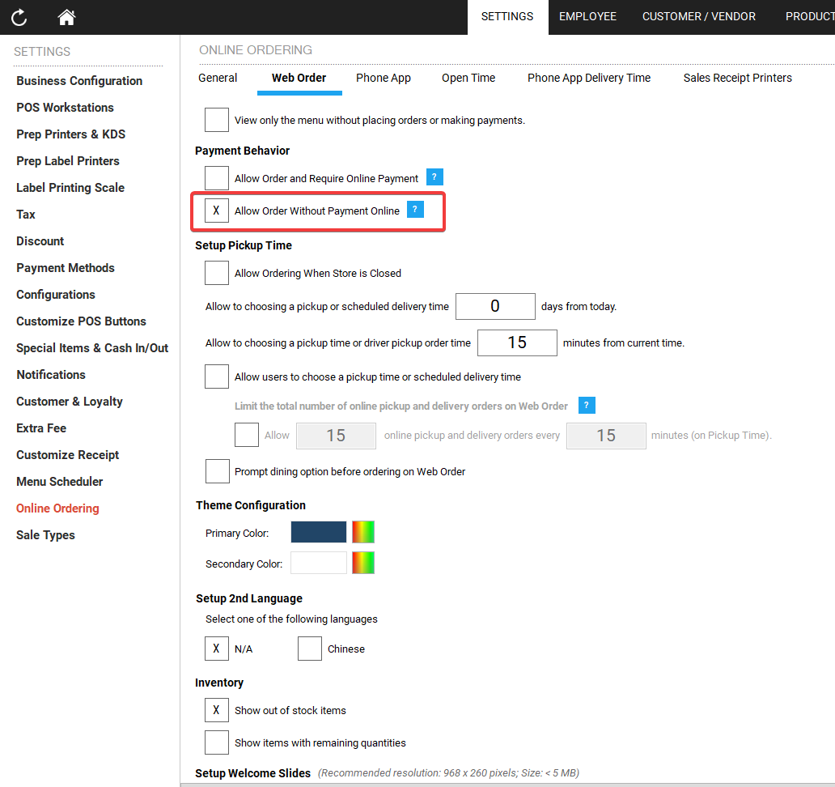Open the EMPLOYEE section in the top menu
Screen dimensions: 835x787
[x=587, y=16]
